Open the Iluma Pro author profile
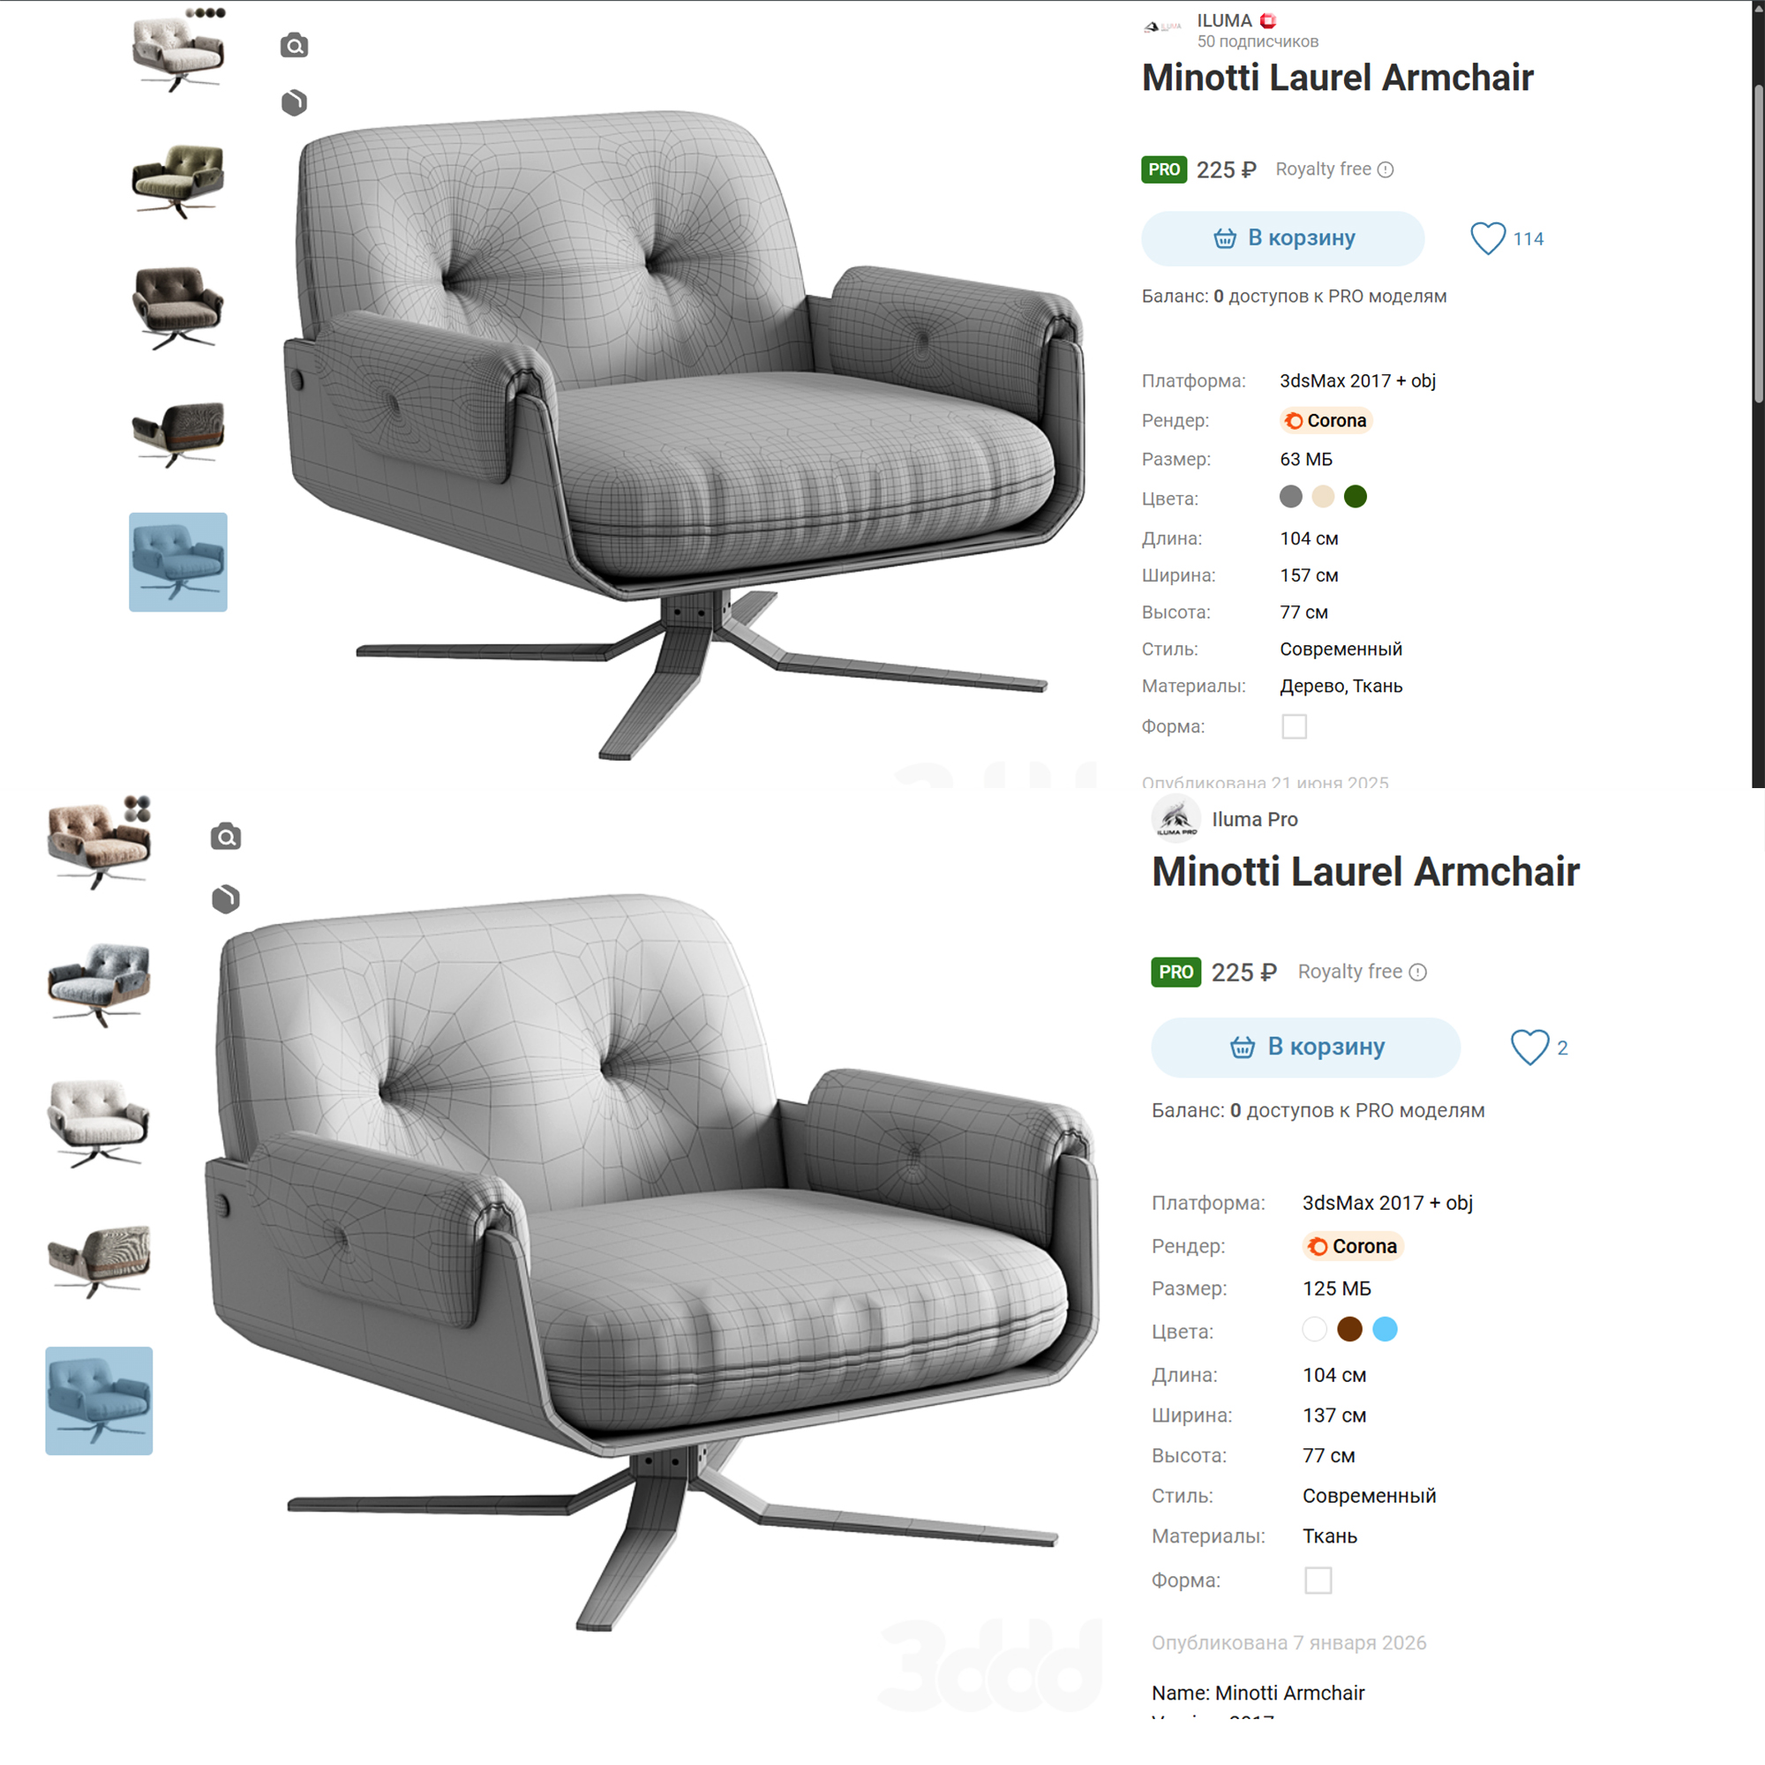Screen dimensions: 1765x1765 coord(1254,820)
